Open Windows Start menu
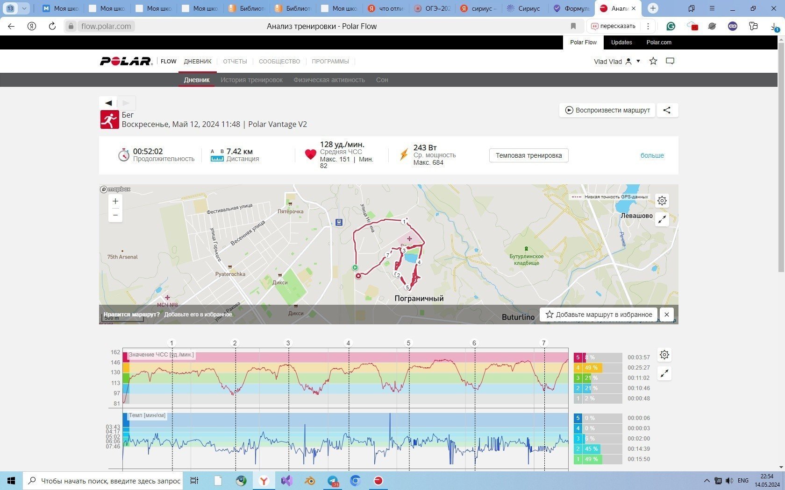Viewport: 785px width, 490px height. 11,481
